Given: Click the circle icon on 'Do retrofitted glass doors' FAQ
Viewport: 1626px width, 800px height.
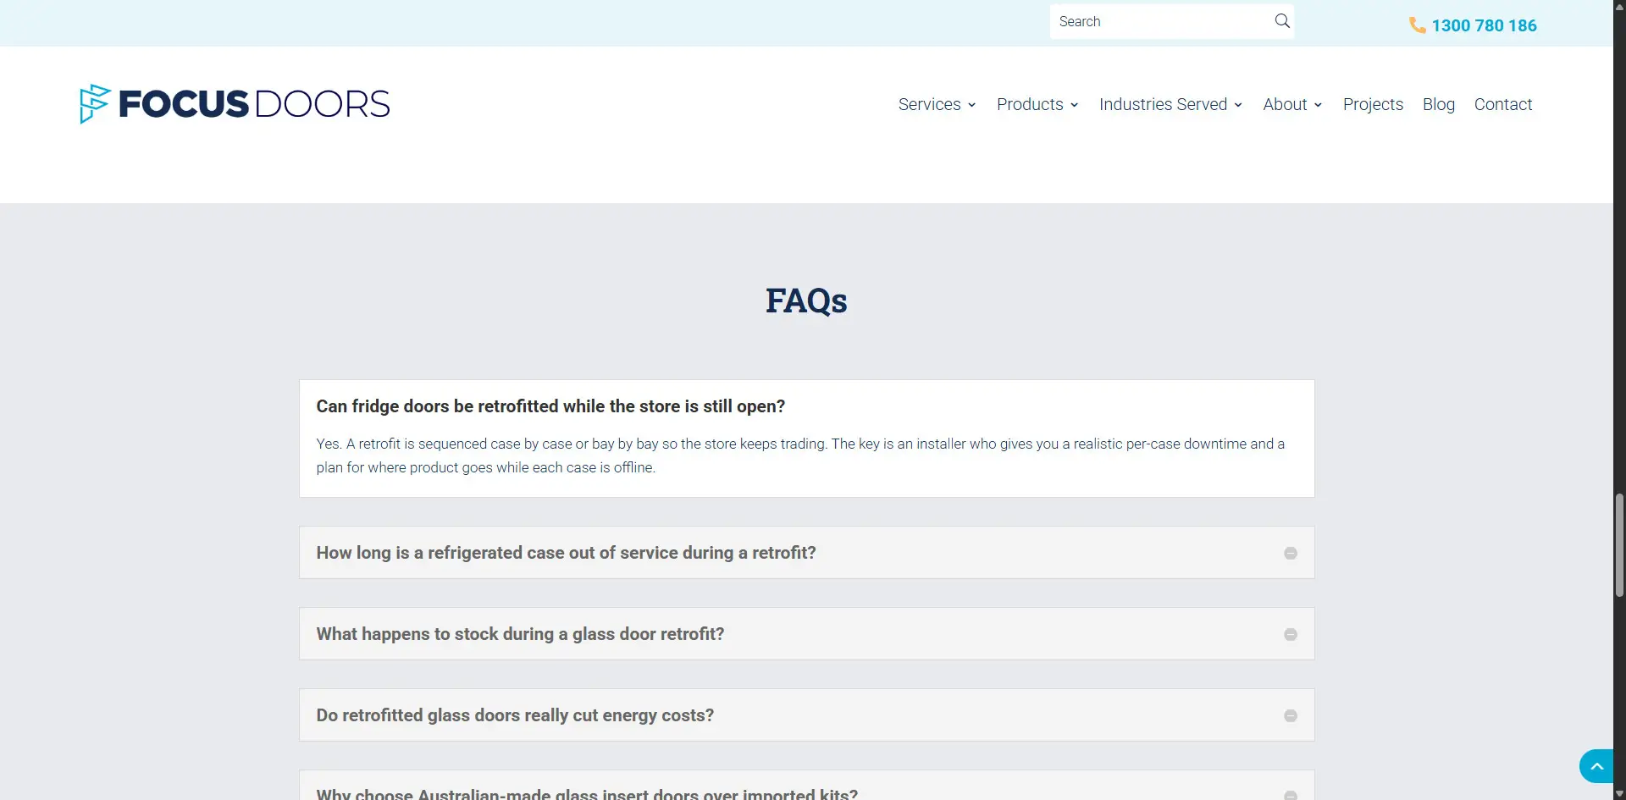Looking at the screenshot, I should (x=1291, y=715).
